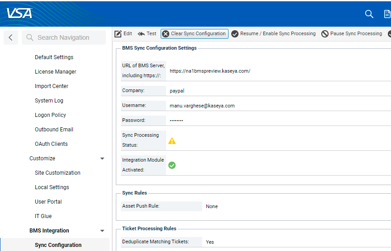Viewport: 391px width, 251px height.
Task: Click the Test reply-arrows icon
Action: (x=141, y=34)
